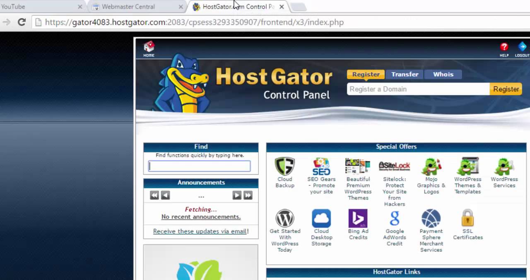Viewport: 530px width, 280px height.
Task: Show the previous announcement
Action: tap(165, 195)
